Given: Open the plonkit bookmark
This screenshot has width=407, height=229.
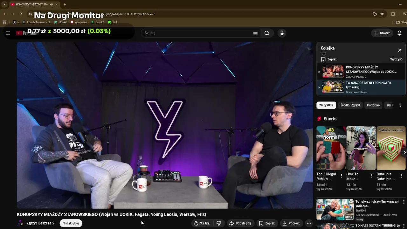Looking at the screenshot, I should (60, 22).
